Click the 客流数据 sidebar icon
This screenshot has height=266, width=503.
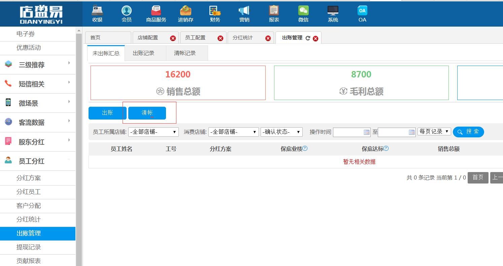8,122
